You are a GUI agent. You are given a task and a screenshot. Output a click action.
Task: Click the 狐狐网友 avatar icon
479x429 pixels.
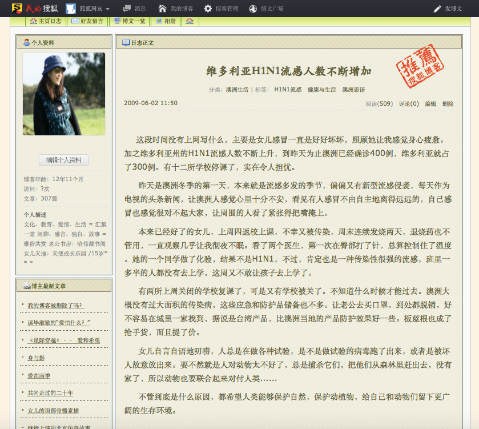click(71, 9)
